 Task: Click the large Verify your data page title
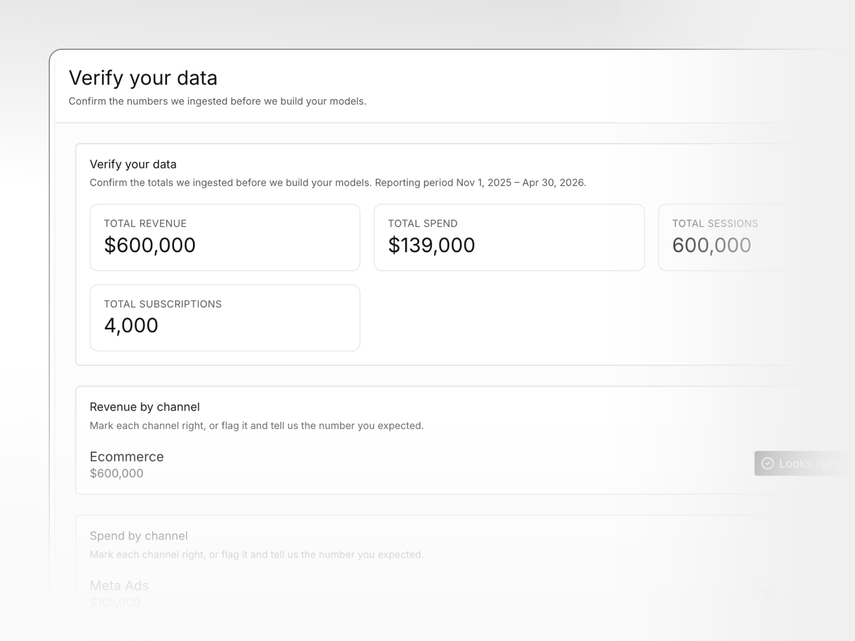coord(143,78)
